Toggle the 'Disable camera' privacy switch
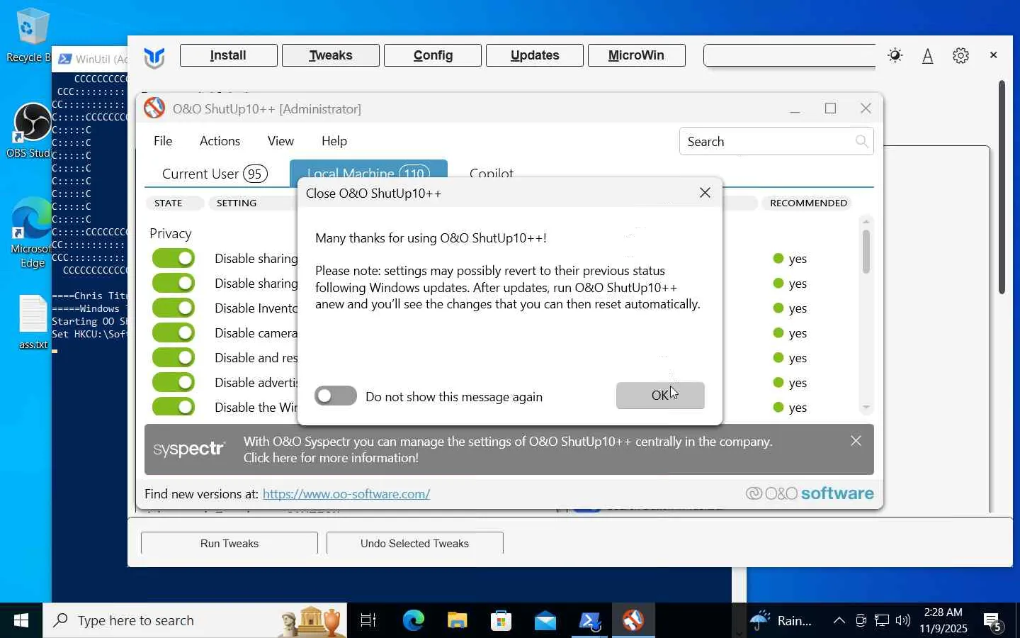This screenshot has width=1020, height=638. (174, 332)
